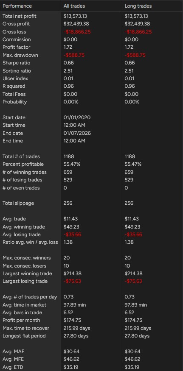Select the All trades Gross loss value
This screenshot has width=183, height=371.
[x=77, y=32]
